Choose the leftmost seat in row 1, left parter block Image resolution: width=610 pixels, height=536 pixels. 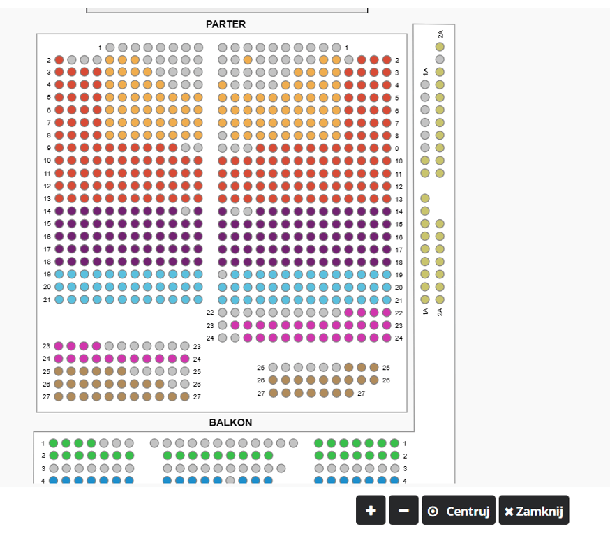[x=110, y=47]
